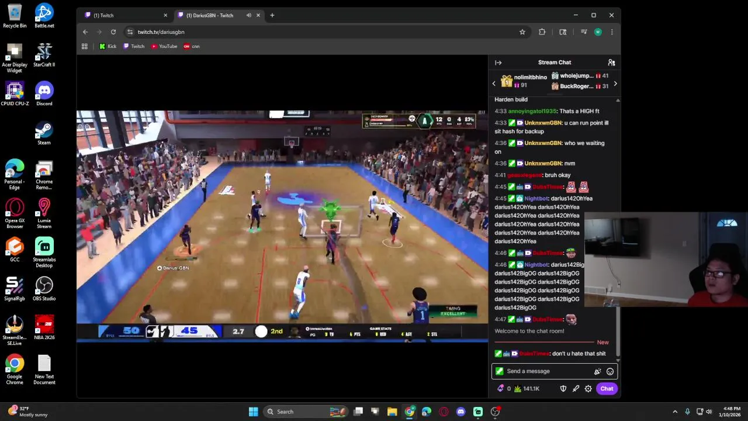
Task: Jump to New messages marker
Action: [602, 342]
